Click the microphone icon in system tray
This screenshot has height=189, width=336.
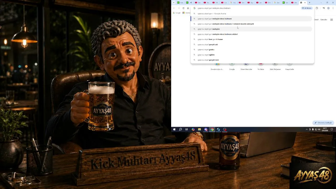coord(313,129)
